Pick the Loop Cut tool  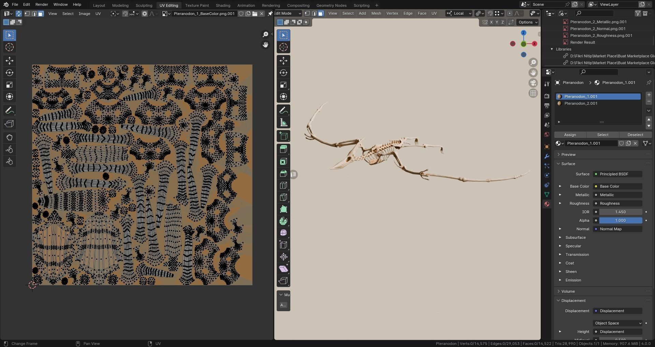coord(283,185)
